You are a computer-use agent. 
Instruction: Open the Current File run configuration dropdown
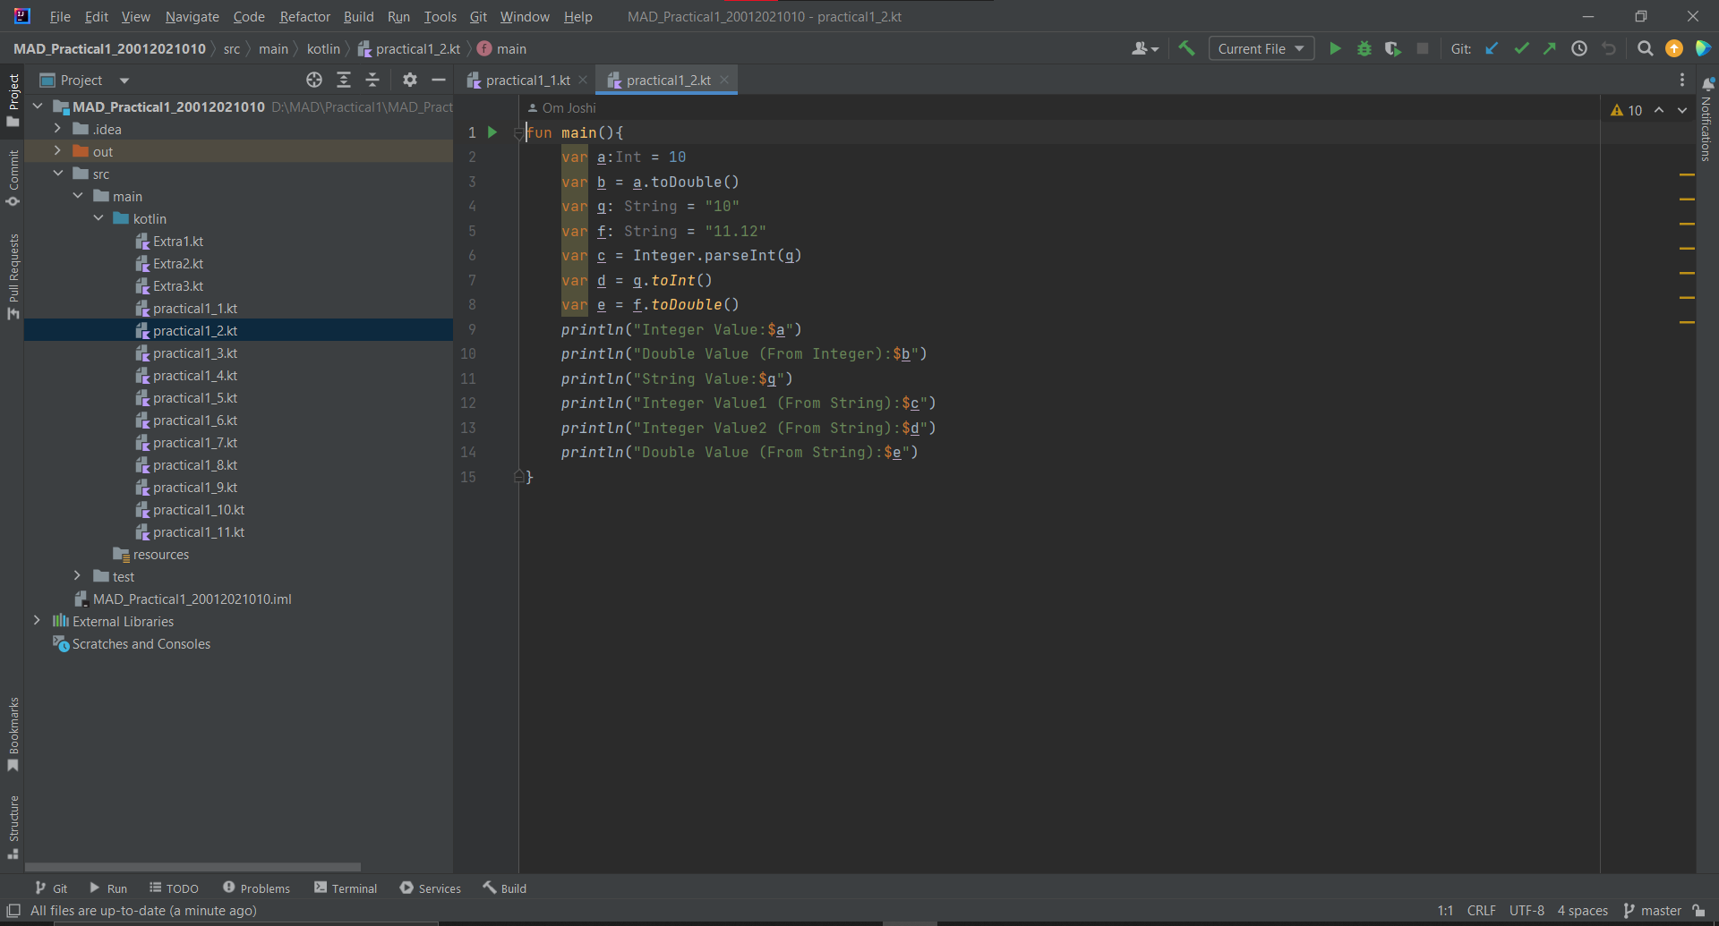[x=1261, y=48]
